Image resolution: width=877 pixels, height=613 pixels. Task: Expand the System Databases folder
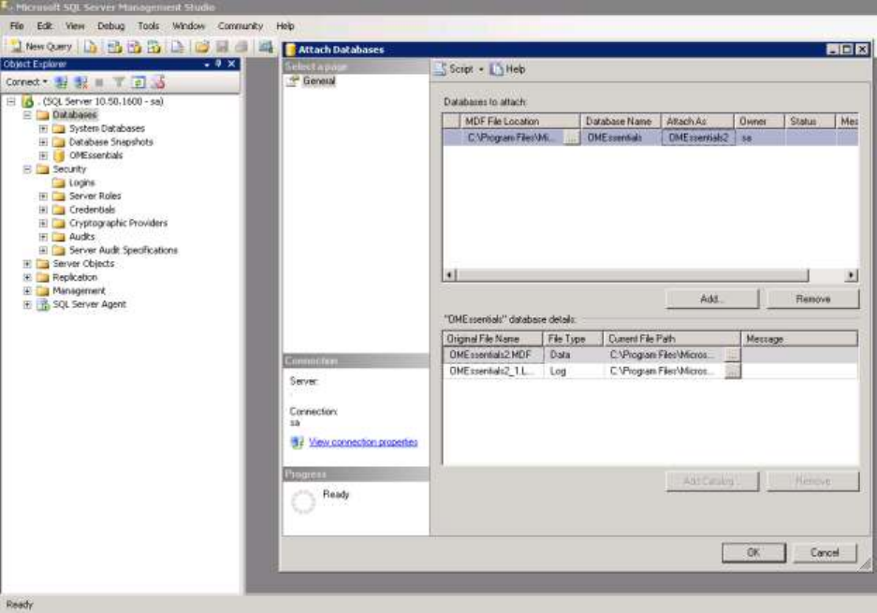[43, 128]
